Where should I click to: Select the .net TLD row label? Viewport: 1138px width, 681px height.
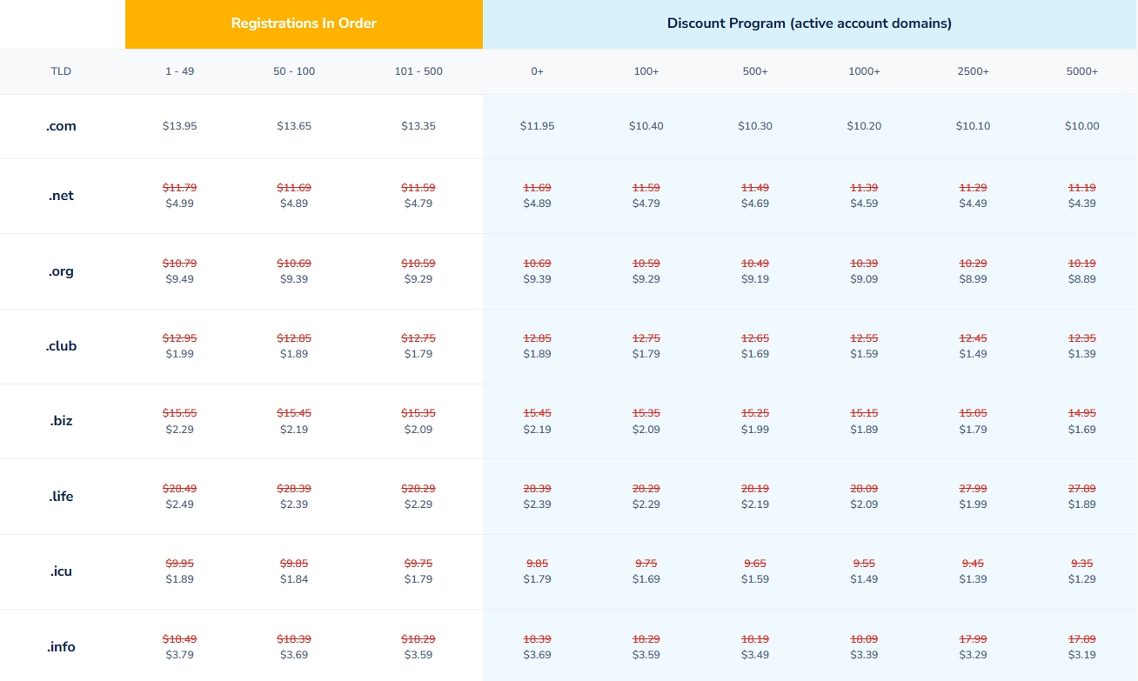(61, 196)
